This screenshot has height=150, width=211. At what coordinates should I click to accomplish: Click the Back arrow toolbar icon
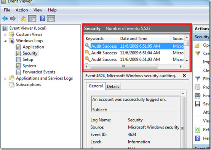(x=5, y=19)
